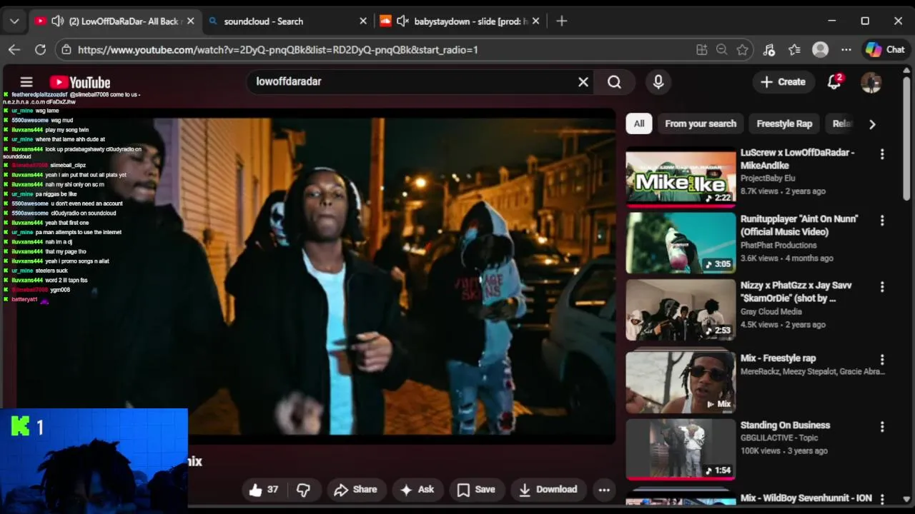
Task: Open browser profile icon
Action: [x=820, y=50]
